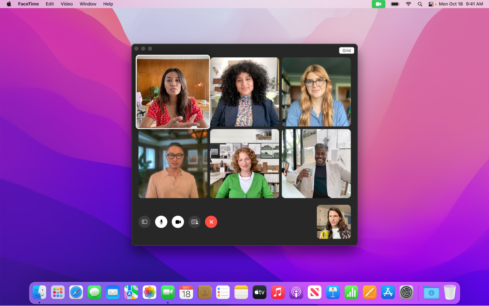Open the Window menu

[88, 4]
